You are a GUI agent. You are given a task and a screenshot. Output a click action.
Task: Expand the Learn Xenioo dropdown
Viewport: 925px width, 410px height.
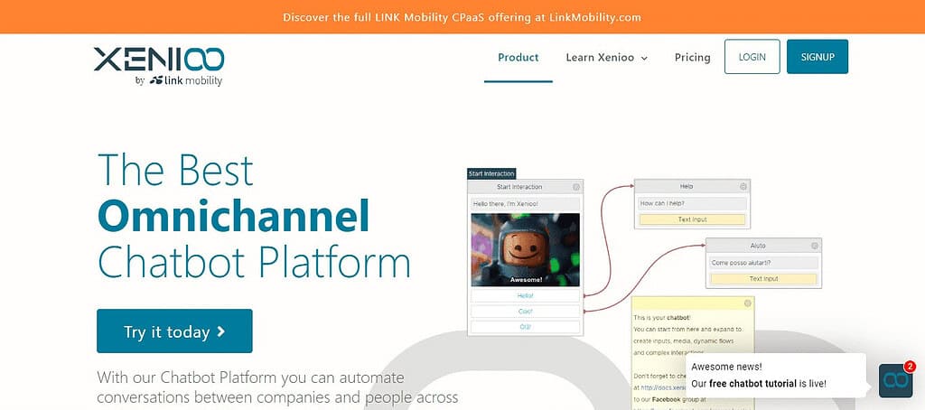(606, 58)
